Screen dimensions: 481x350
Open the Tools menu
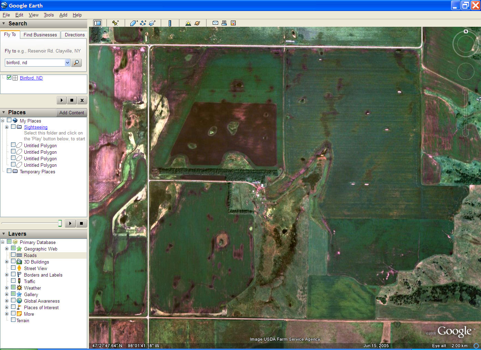(x=49, y=15)
